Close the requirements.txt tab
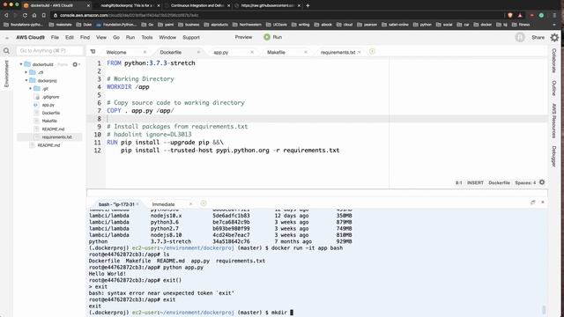 [x=359, y=52]
